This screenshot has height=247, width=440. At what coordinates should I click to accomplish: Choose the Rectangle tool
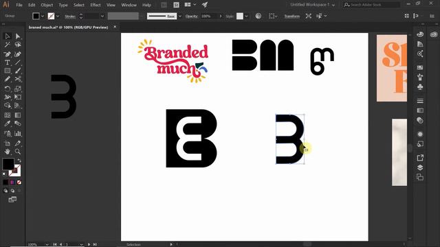[8, 71]
